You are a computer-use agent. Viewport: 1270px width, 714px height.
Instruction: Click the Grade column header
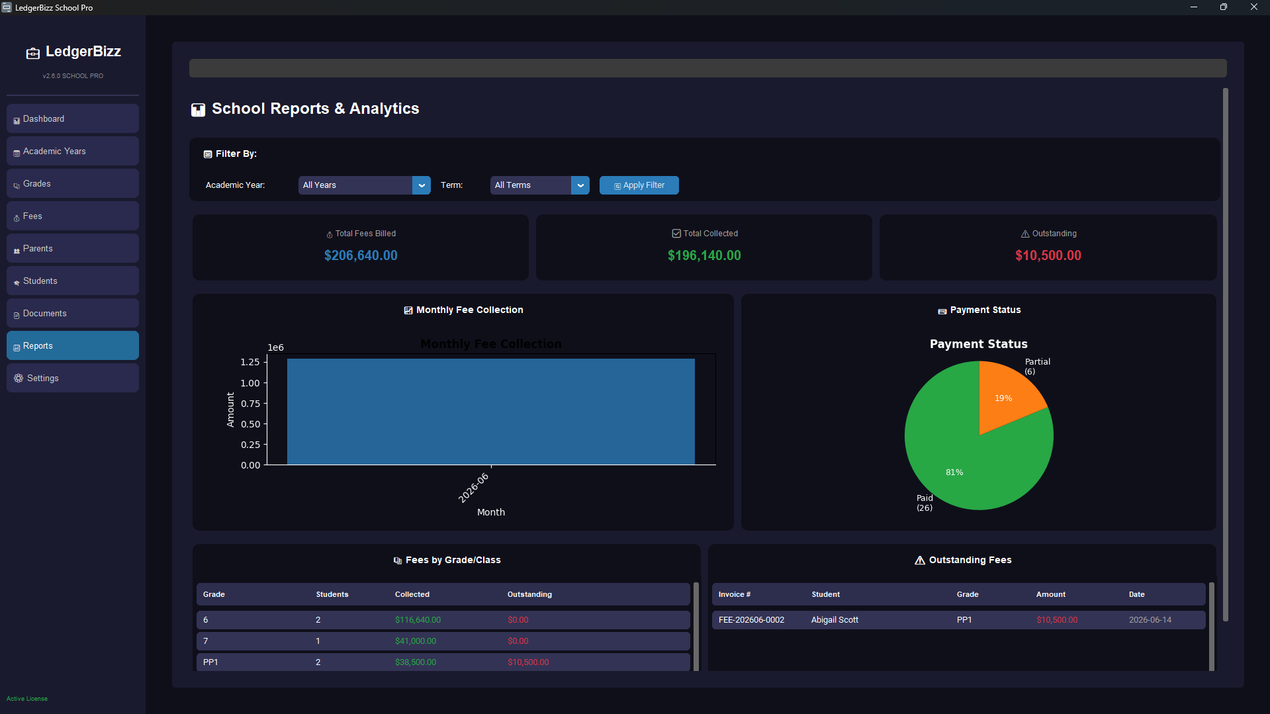[x=214, y=594]
